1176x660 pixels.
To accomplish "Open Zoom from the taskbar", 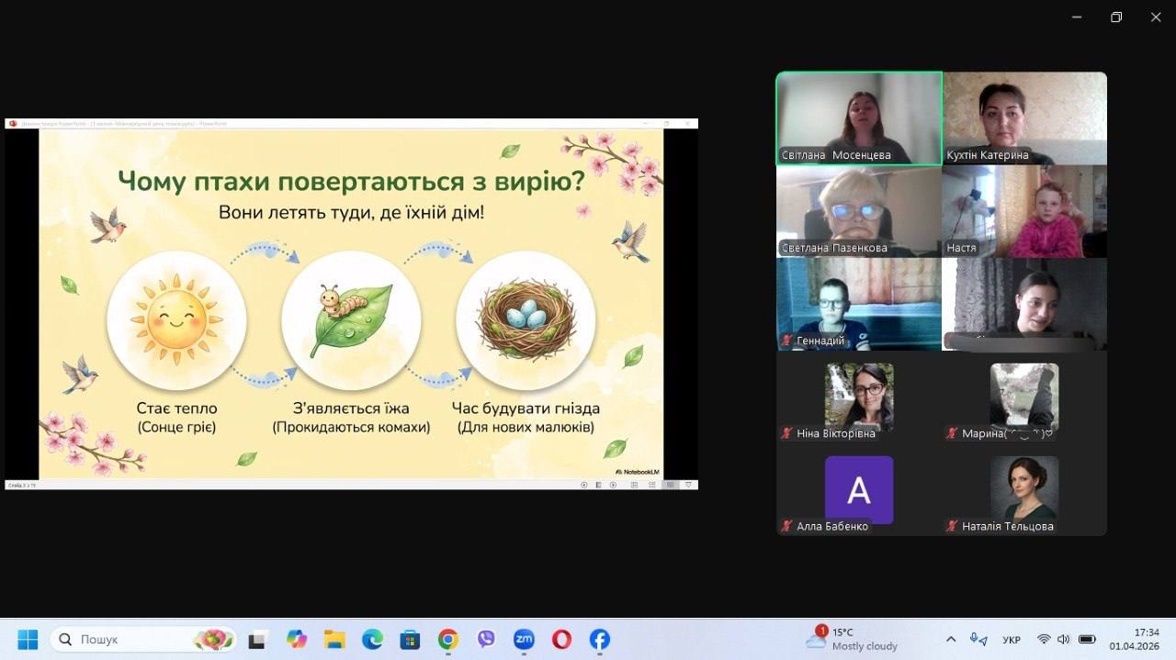I will click(524, 640).
